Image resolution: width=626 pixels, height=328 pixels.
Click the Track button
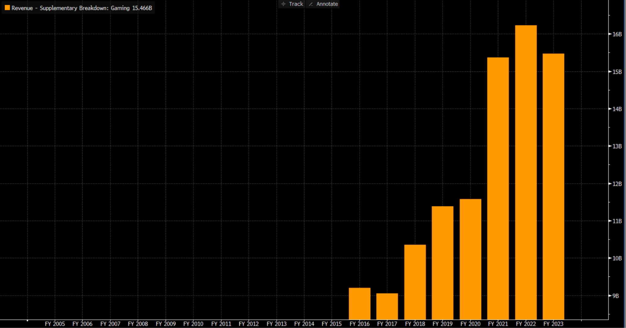(292, 4)
